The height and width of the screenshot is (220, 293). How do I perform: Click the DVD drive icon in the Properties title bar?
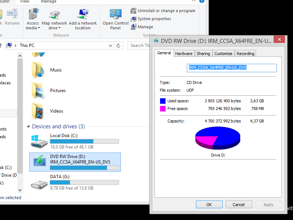[156, 40]
